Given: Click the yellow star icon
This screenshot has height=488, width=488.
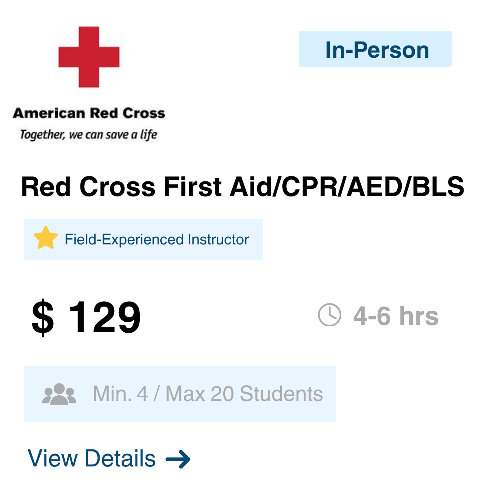Looking at the screenshot, I should (45, 238).
